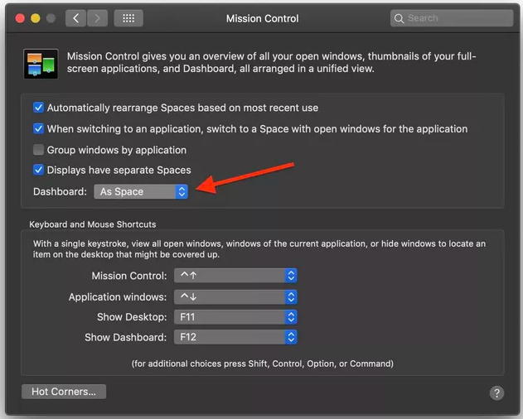523x419 pixels.
Task: Open the Dashboard As Space dropdown
Action: (141, 191)
